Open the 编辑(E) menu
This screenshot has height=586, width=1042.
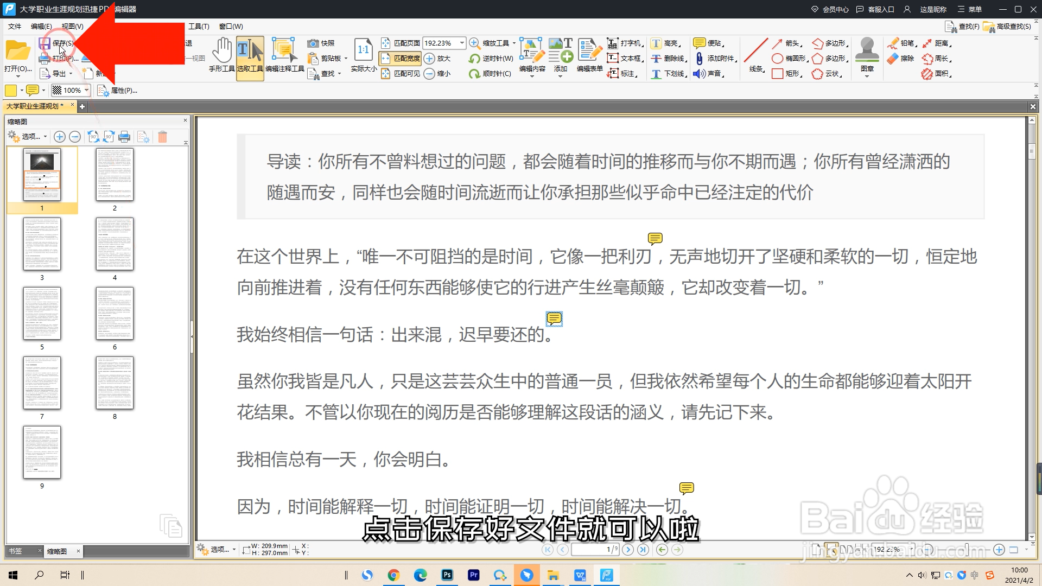tap(41, 26)
